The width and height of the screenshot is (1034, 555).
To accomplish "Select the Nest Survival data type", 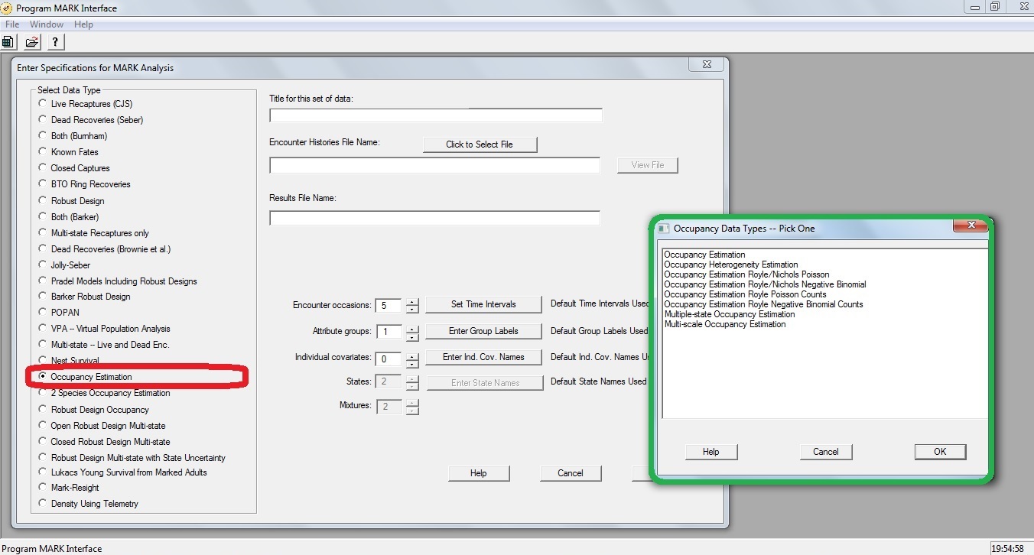I will [69, 361].
